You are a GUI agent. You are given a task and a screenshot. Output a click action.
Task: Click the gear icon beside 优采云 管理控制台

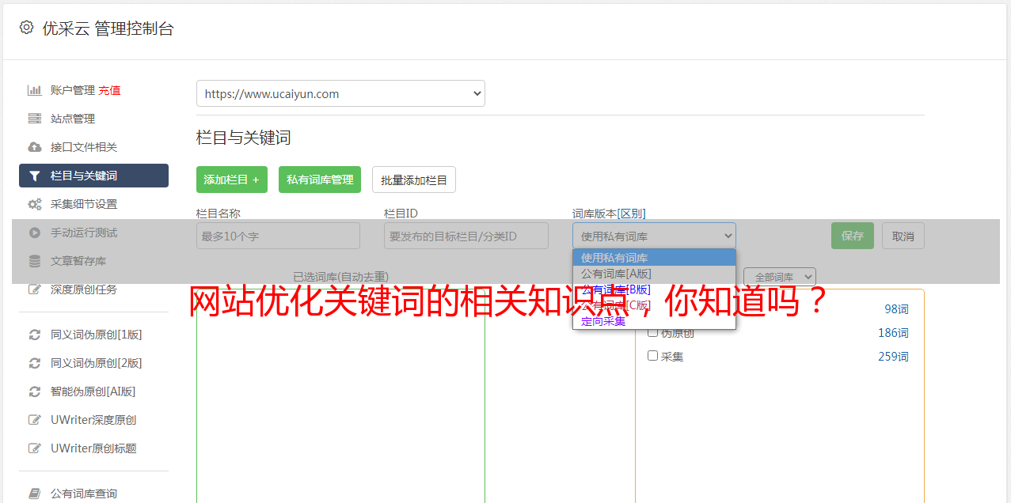[26, 28]
